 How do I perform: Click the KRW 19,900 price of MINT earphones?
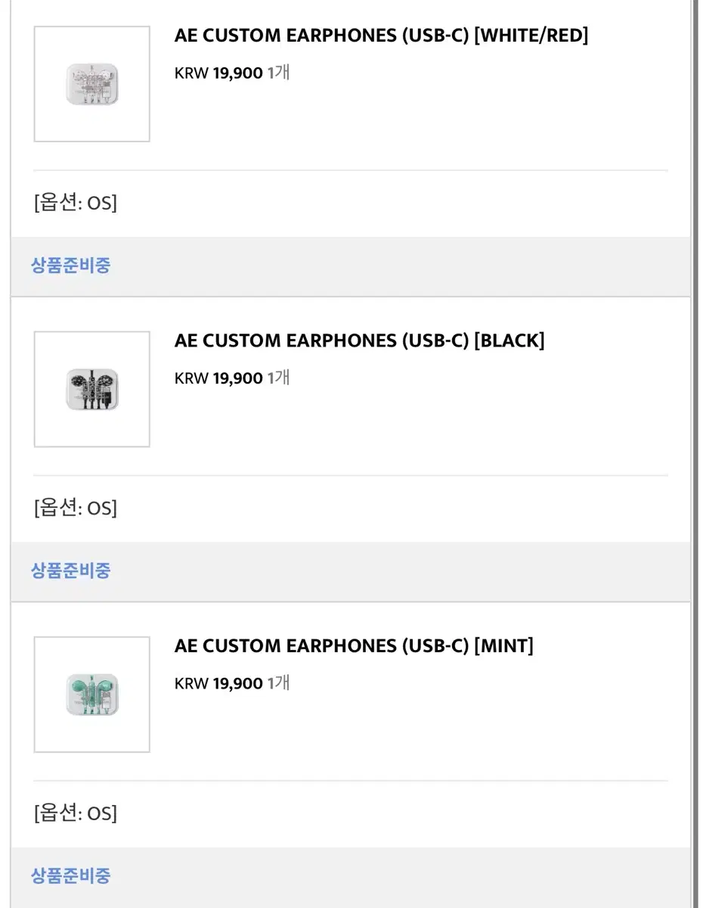tap(218, 683)
